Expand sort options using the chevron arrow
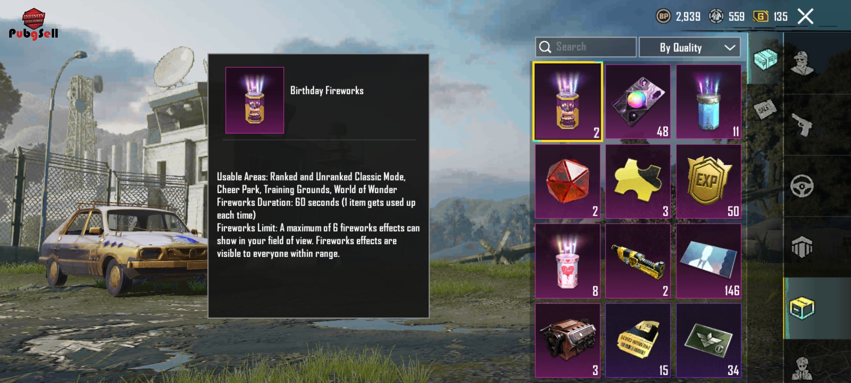This screenshot has width=851, height=383. 730,48
